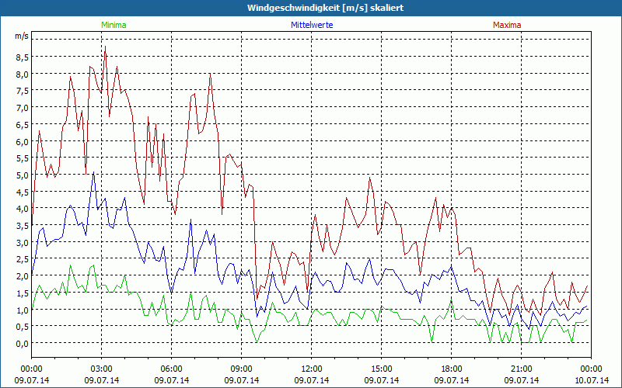The width and height of the screenshot is (622, 388).
Task: Click the 8,0 y-axis value
Action: [23, 74]
